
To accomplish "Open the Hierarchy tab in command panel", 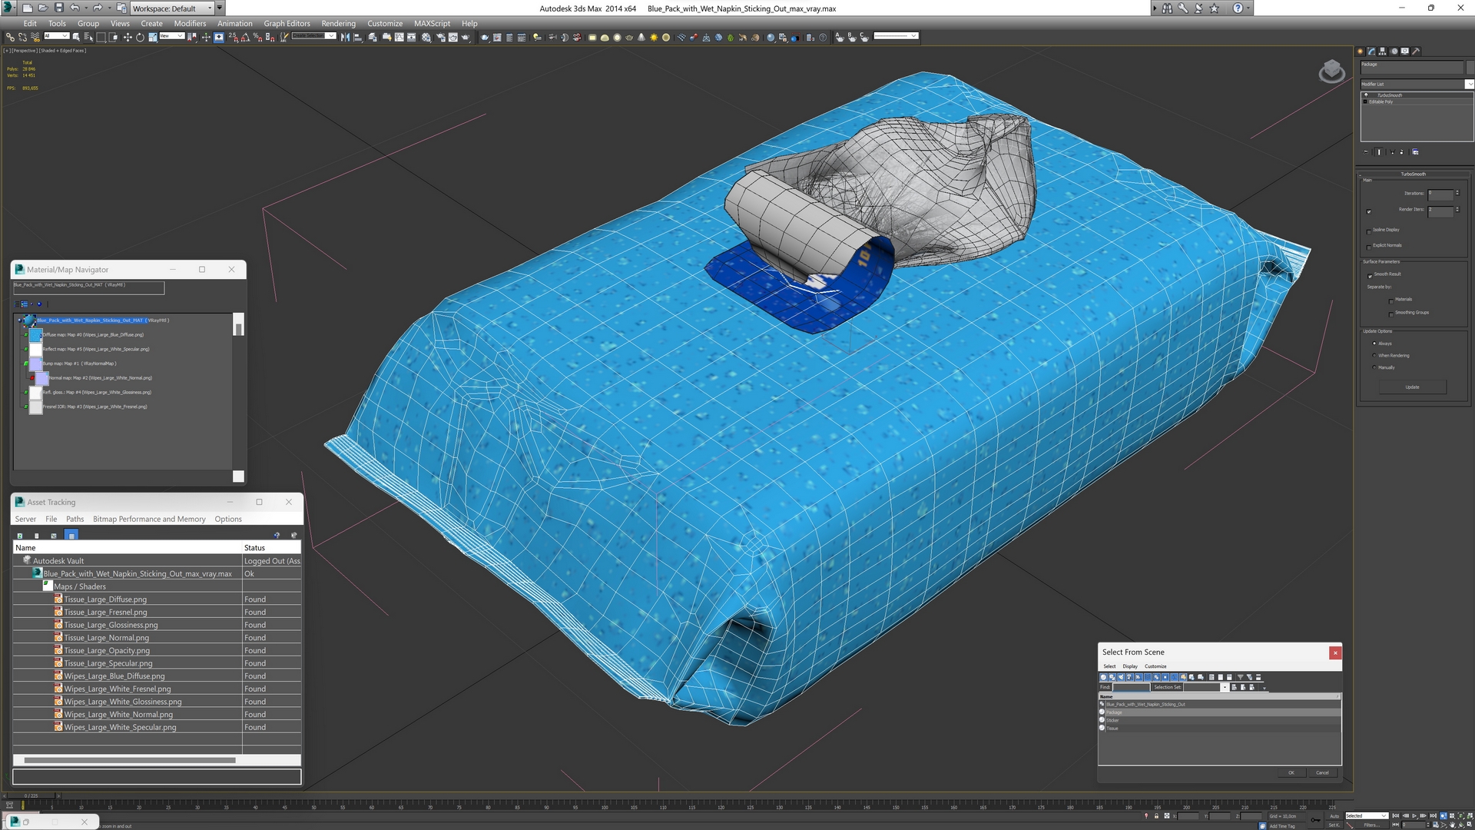I will coord(1382,51).
